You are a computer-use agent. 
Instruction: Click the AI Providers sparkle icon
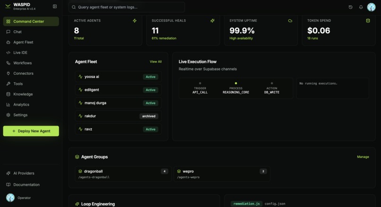(8, 173)
